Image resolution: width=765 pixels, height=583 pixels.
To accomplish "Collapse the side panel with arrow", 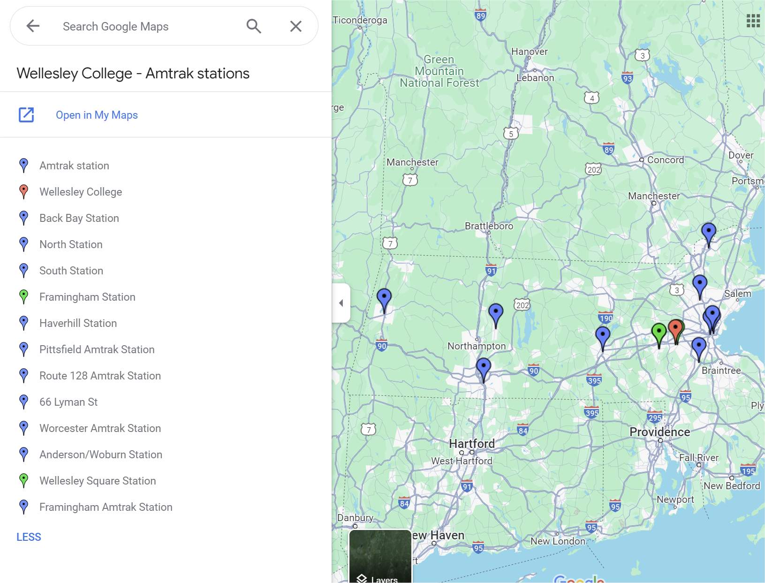I will pos(341,303).
